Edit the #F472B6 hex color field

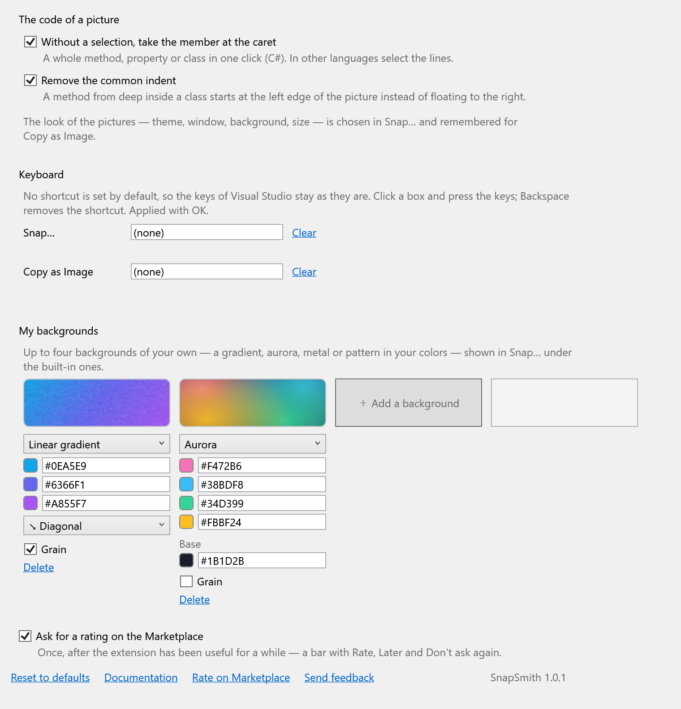262,465
